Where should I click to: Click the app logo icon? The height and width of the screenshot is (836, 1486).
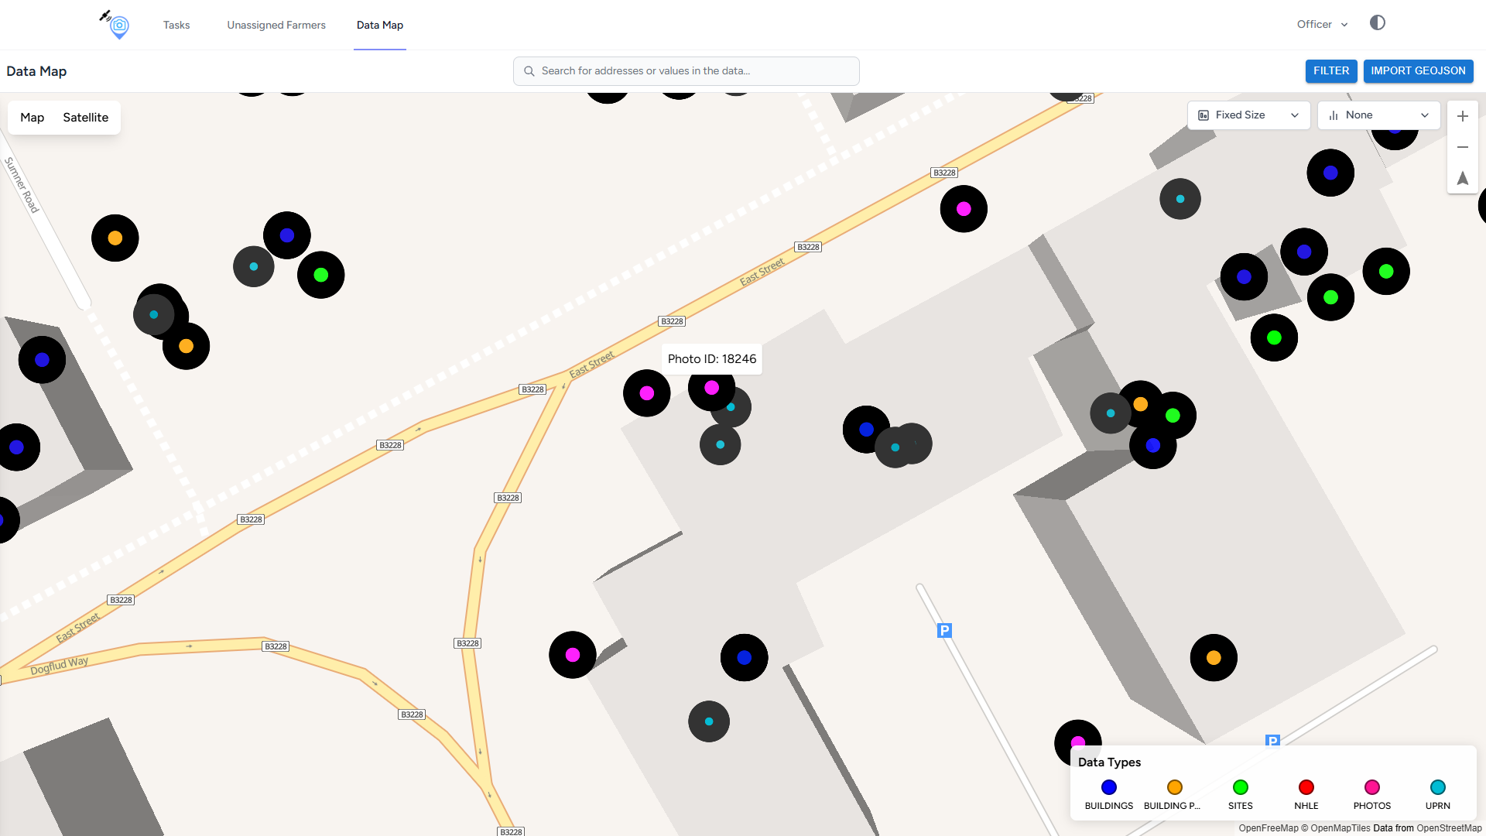(x=117, y=25)
